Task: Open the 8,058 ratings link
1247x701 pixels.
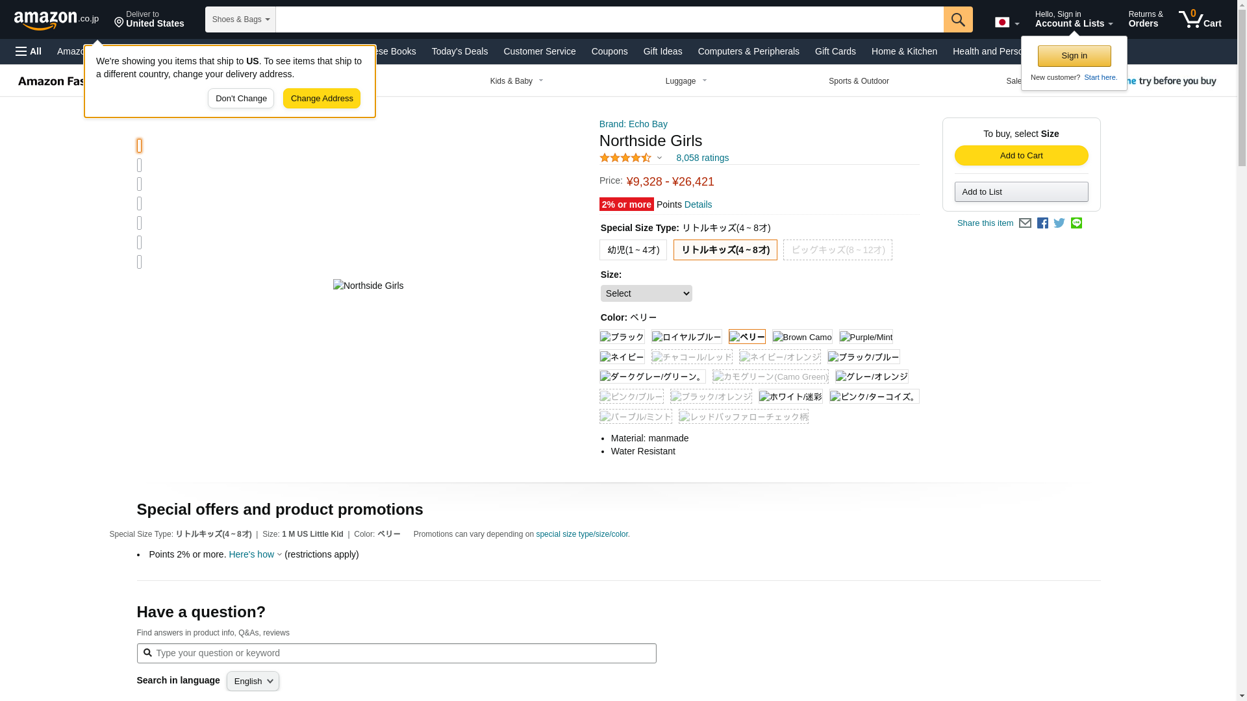Action: pos(702,158)
